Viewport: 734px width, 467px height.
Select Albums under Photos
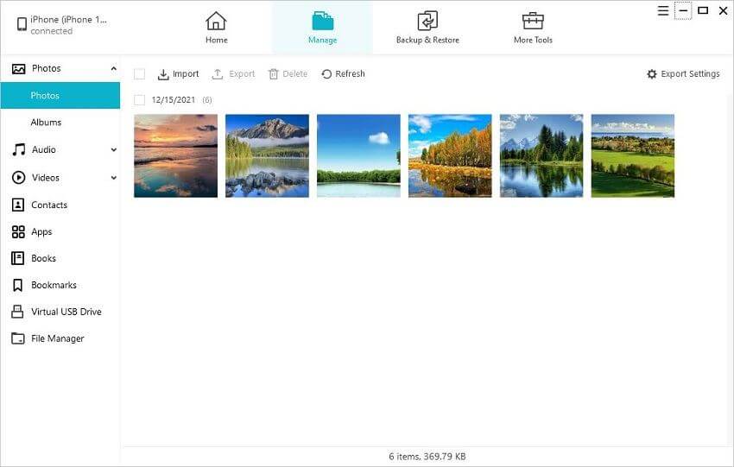point(46,123)
